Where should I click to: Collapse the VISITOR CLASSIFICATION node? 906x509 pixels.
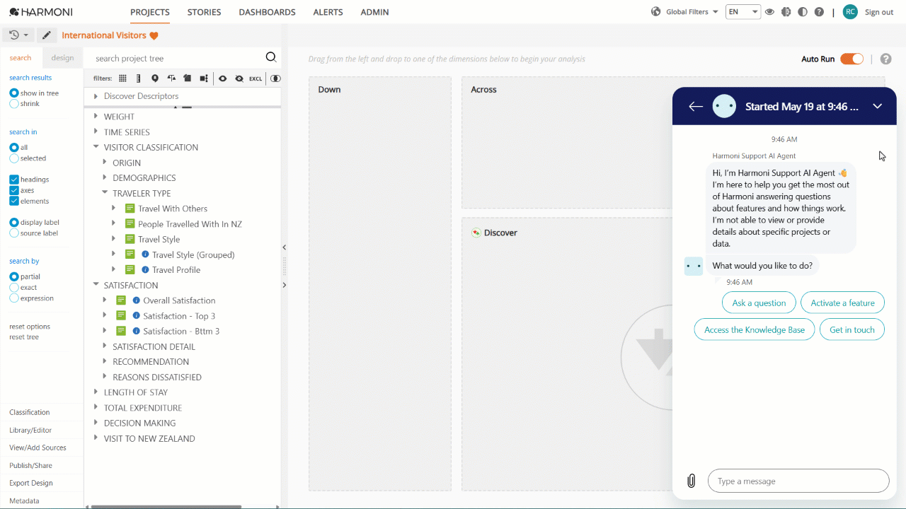click(x=96, y=147)
